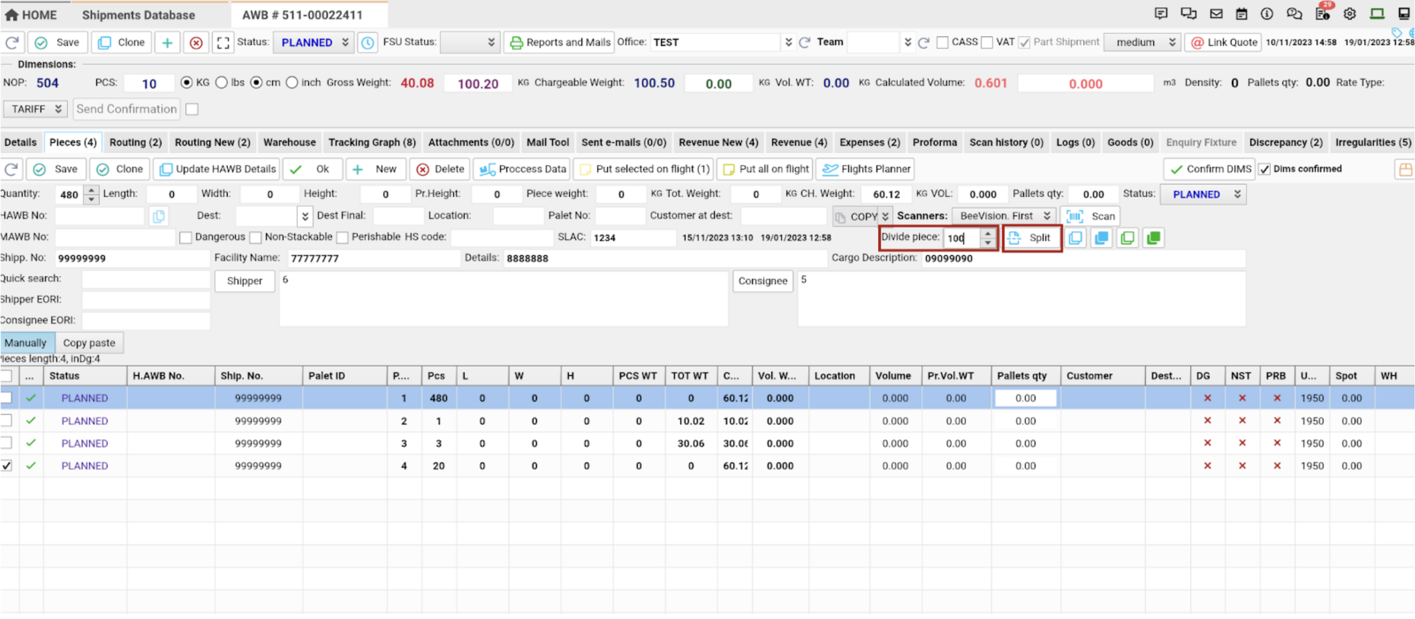This screenshot has height=619, width=1415.
Task: Open the settings gear icon
Action: click(1349, 14)
